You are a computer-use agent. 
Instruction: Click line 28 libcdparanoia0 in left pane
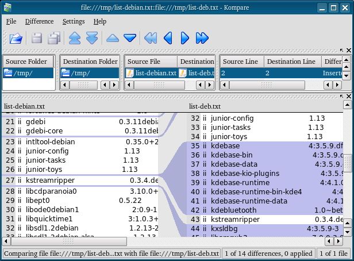pos(80,191)
